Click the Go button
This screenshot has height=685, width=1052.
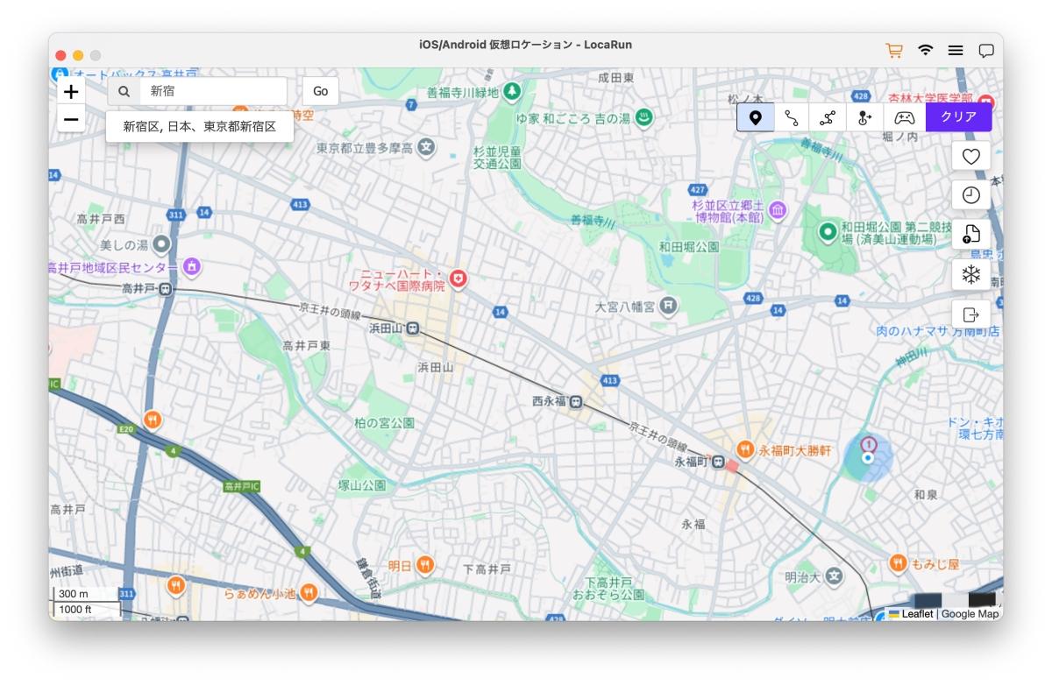(x=321, y=91)
